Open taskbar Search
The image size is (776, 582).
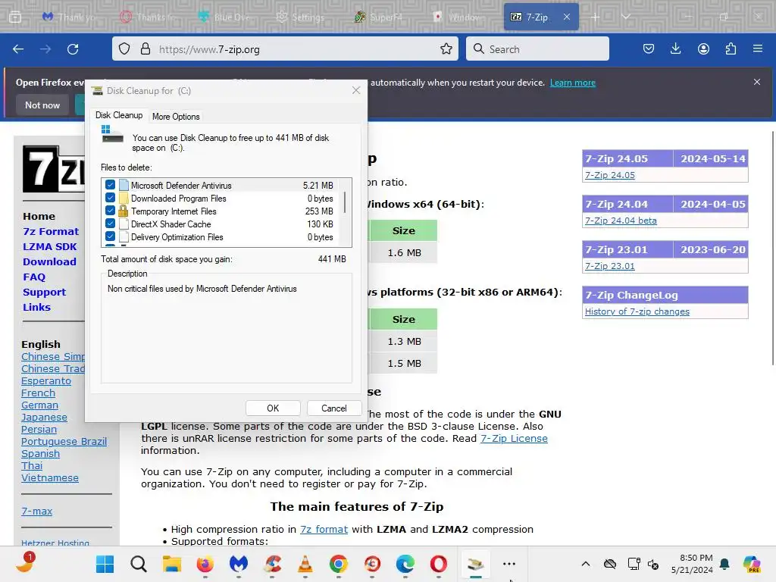point(139,564)
